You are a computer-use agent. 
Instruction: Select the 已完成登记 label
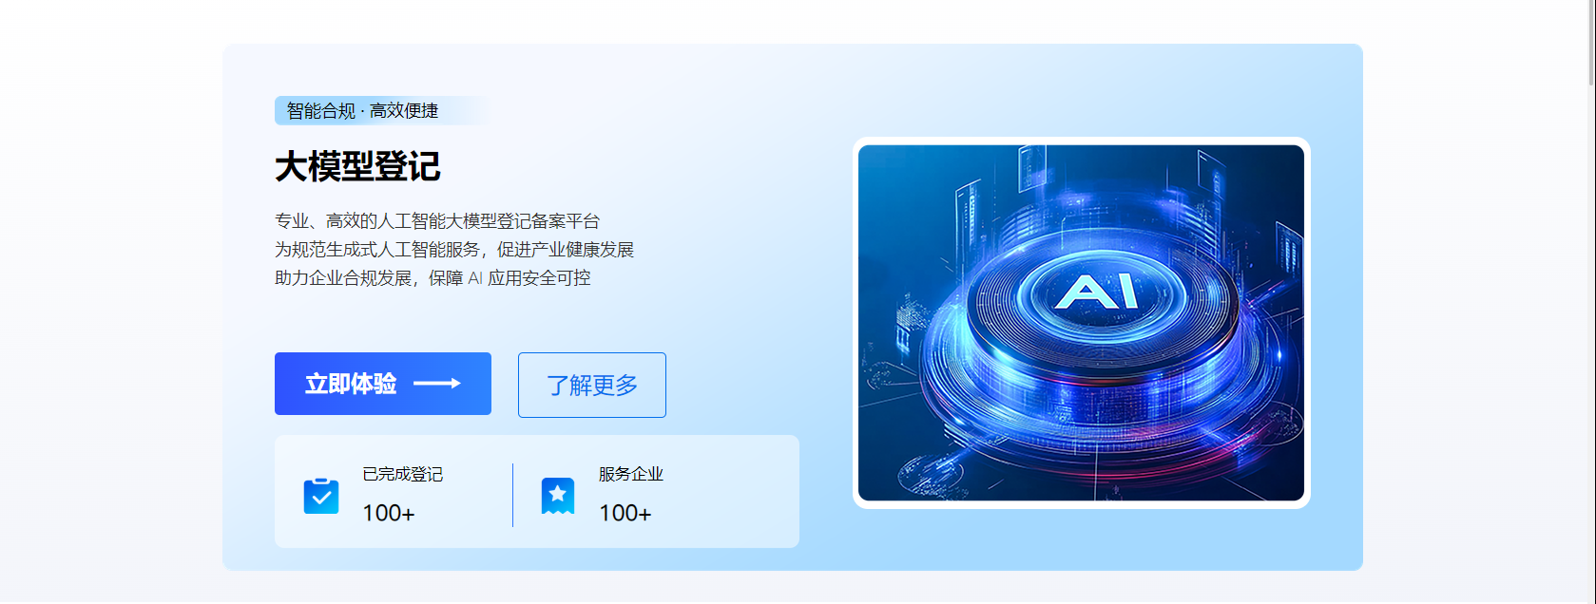[x=402, y=474]
